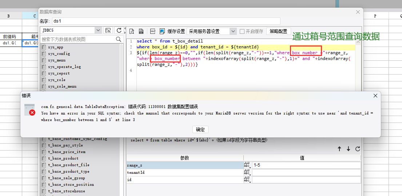Move parameter down with the down arrow

coord(349,149)
